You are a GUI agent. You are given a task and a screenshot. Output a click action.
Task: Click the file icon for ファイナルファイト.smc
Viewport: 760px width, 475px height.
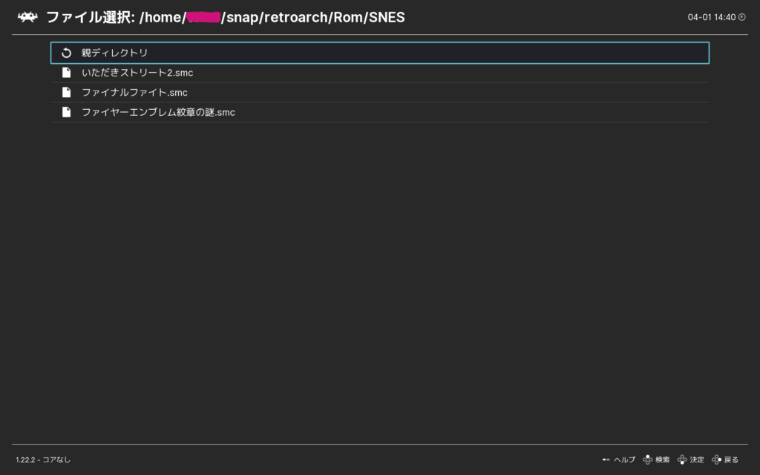click(x=66, y=93)
